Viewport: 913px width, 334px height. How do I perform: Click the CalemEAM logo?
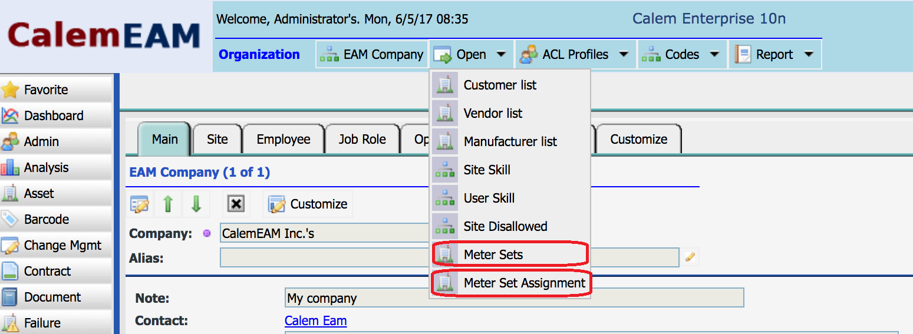coord(104,35)
